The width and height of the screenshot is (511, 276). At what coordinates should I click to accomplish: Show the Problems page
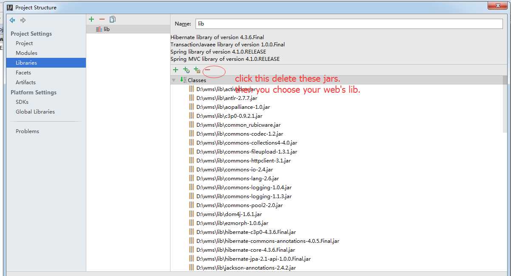pos(27,131)
